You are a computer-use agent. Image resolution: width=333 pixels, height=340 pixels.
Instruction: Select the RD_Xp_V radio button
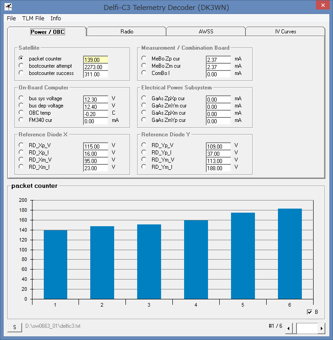coord(21,145)
